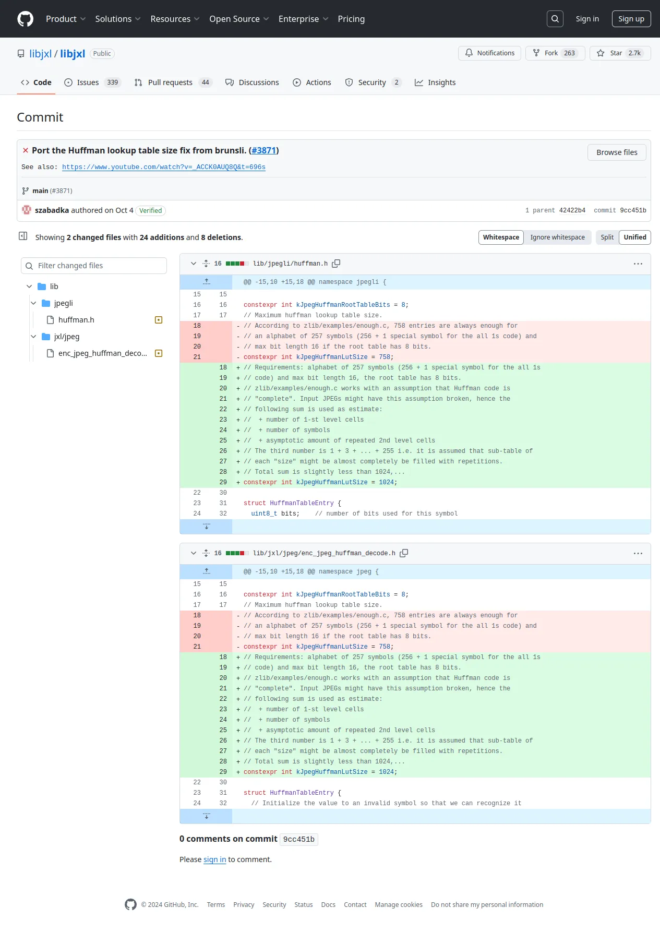Click the search magnifier icon
Viewport: 660px width, 932px height.
pyautogui.click(x=555, y=19)
